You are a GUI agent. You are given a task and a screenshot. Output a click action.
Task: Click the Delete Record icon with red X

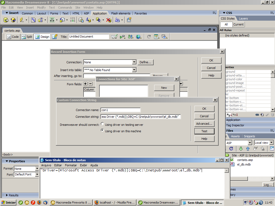coord(108,20)
